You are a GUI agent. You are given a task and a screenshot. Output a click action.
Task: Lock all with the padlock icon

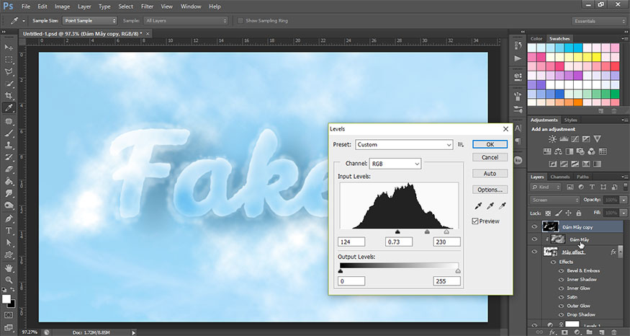coord(579,213)
